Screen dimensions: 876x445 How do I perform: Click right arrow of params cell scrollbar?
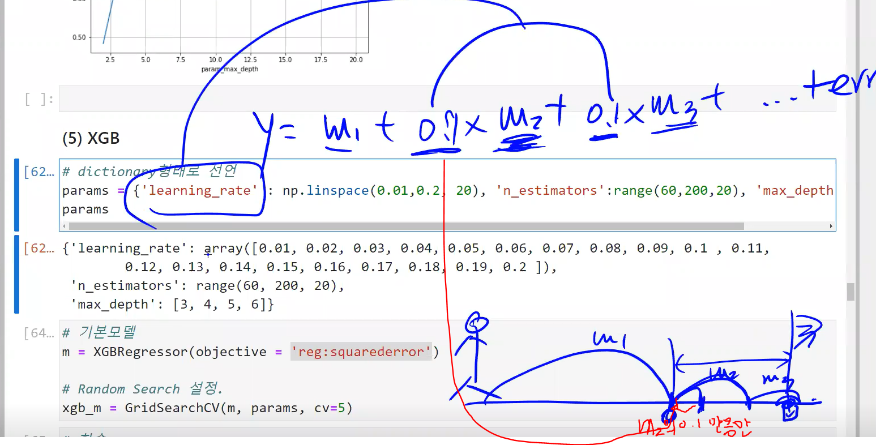[831, 226]
